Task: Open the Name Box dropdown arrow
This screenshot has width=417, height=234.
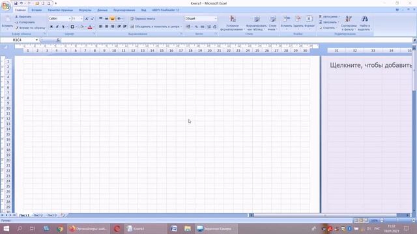Action: click(x=36, y=40)
